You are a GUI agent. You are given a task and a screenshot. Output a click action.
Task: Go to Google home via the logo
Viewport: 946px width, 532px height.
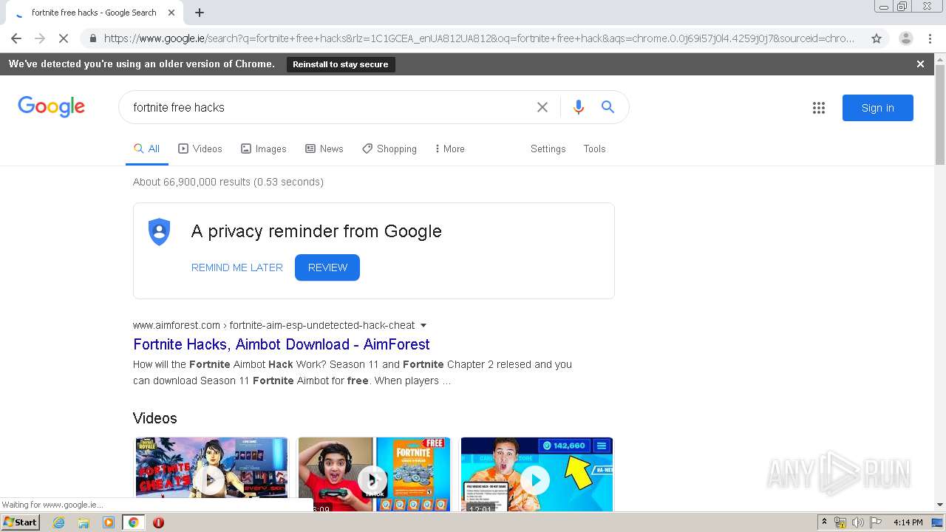click(52, 107)
